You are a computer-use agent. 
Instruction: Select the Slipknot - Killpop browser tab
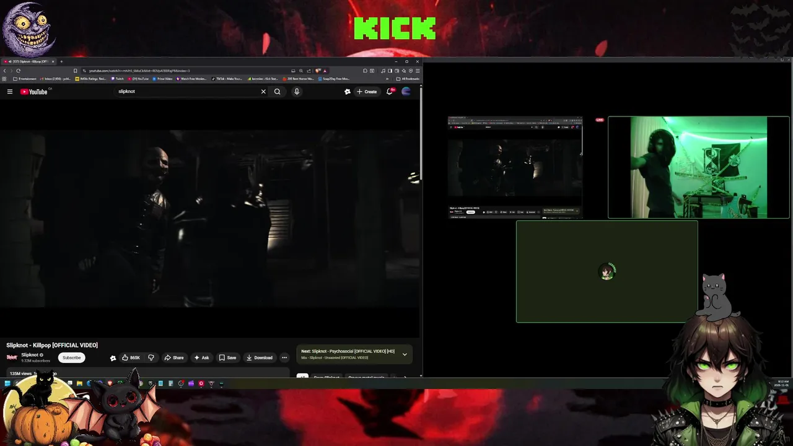[x=28, y=61]
